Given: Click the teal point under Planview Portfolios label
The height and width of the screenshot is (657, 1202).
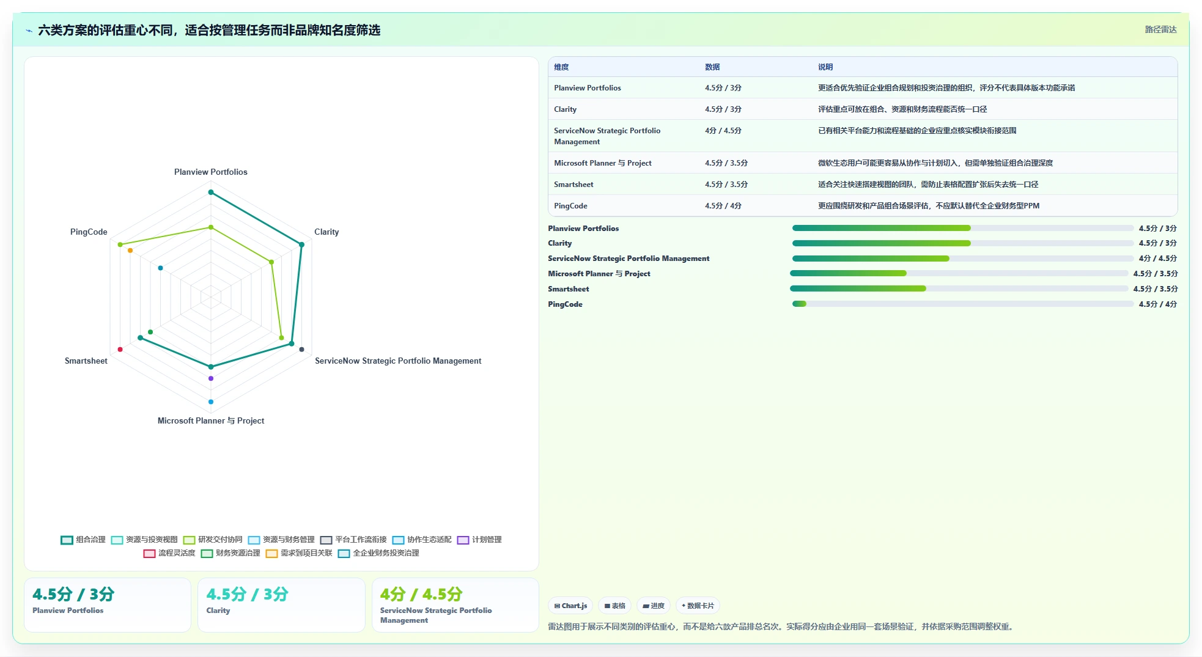Looking at the screenshot, I should point(211,193).
